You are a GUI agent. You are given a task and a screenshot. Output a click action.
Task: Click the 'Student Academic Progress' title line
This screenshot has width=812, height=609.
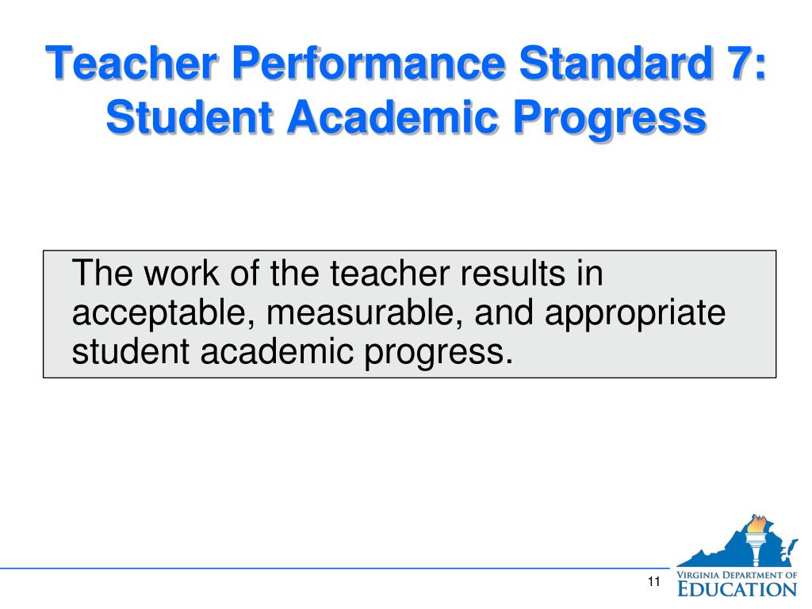tap(406, 117)
